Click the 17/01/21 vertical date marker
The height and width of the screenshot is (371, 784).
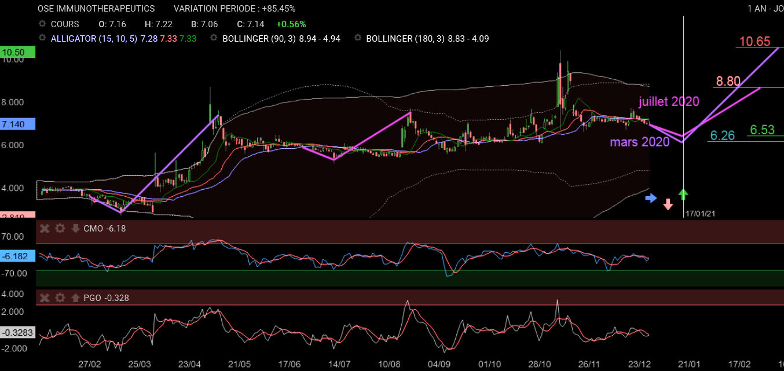701,214
